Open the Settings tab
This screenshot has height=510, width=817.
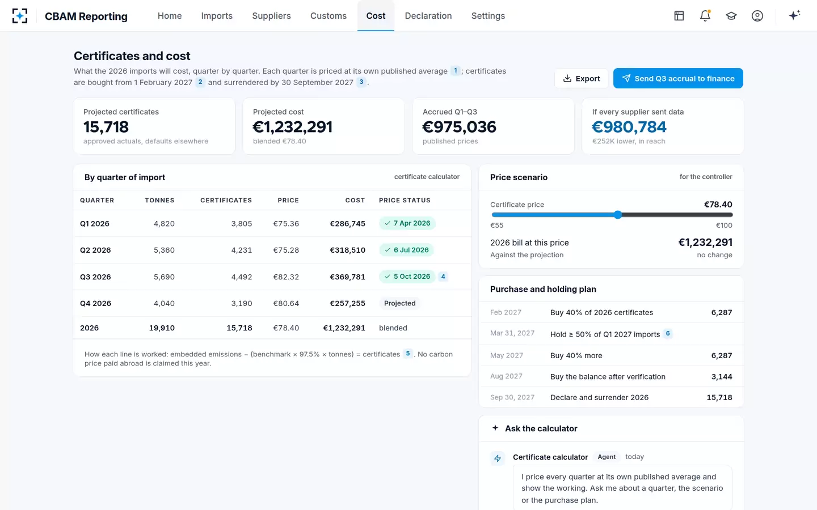pyautogui.click(x=488, y=16)
